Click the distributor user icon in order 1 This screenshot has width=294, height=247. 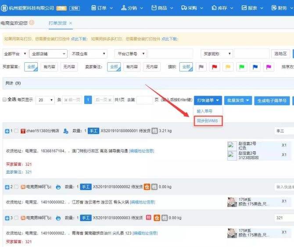tap(66, 131)
